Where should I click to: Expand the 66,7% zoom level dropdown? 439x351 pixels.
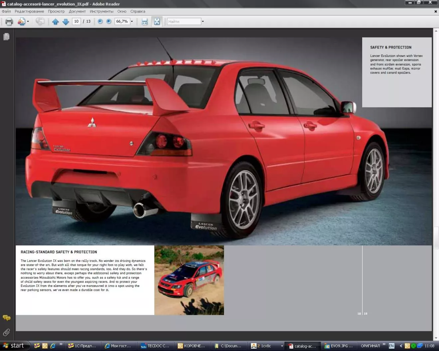[x=132, y=22]
